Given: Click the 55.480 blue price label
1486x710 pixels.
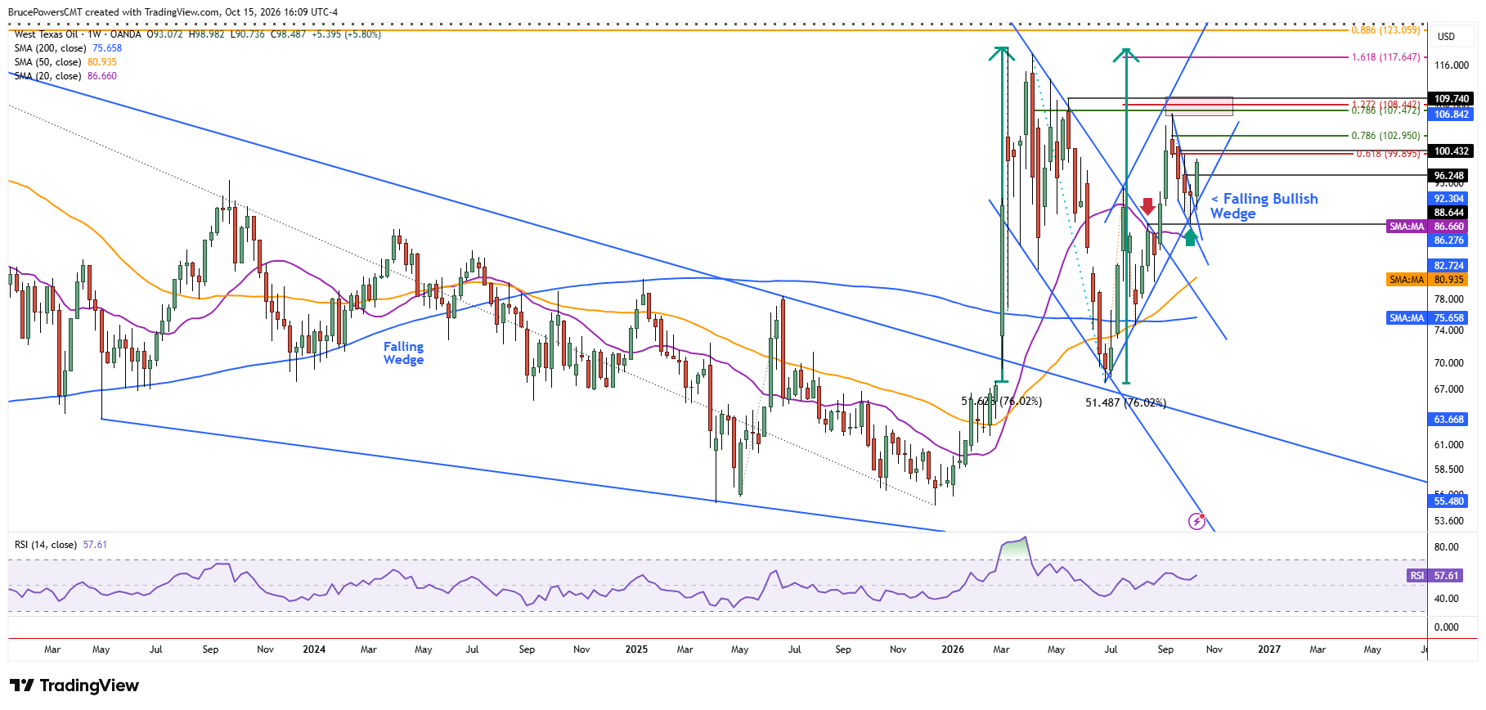Looking at the screenshot, I should click(x=1449, y=501).
